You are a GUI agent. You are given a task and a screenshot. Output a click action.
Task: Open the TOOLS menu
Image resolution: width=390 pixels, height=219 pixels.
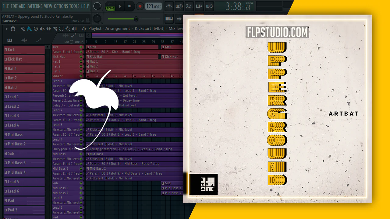point(74,6)
